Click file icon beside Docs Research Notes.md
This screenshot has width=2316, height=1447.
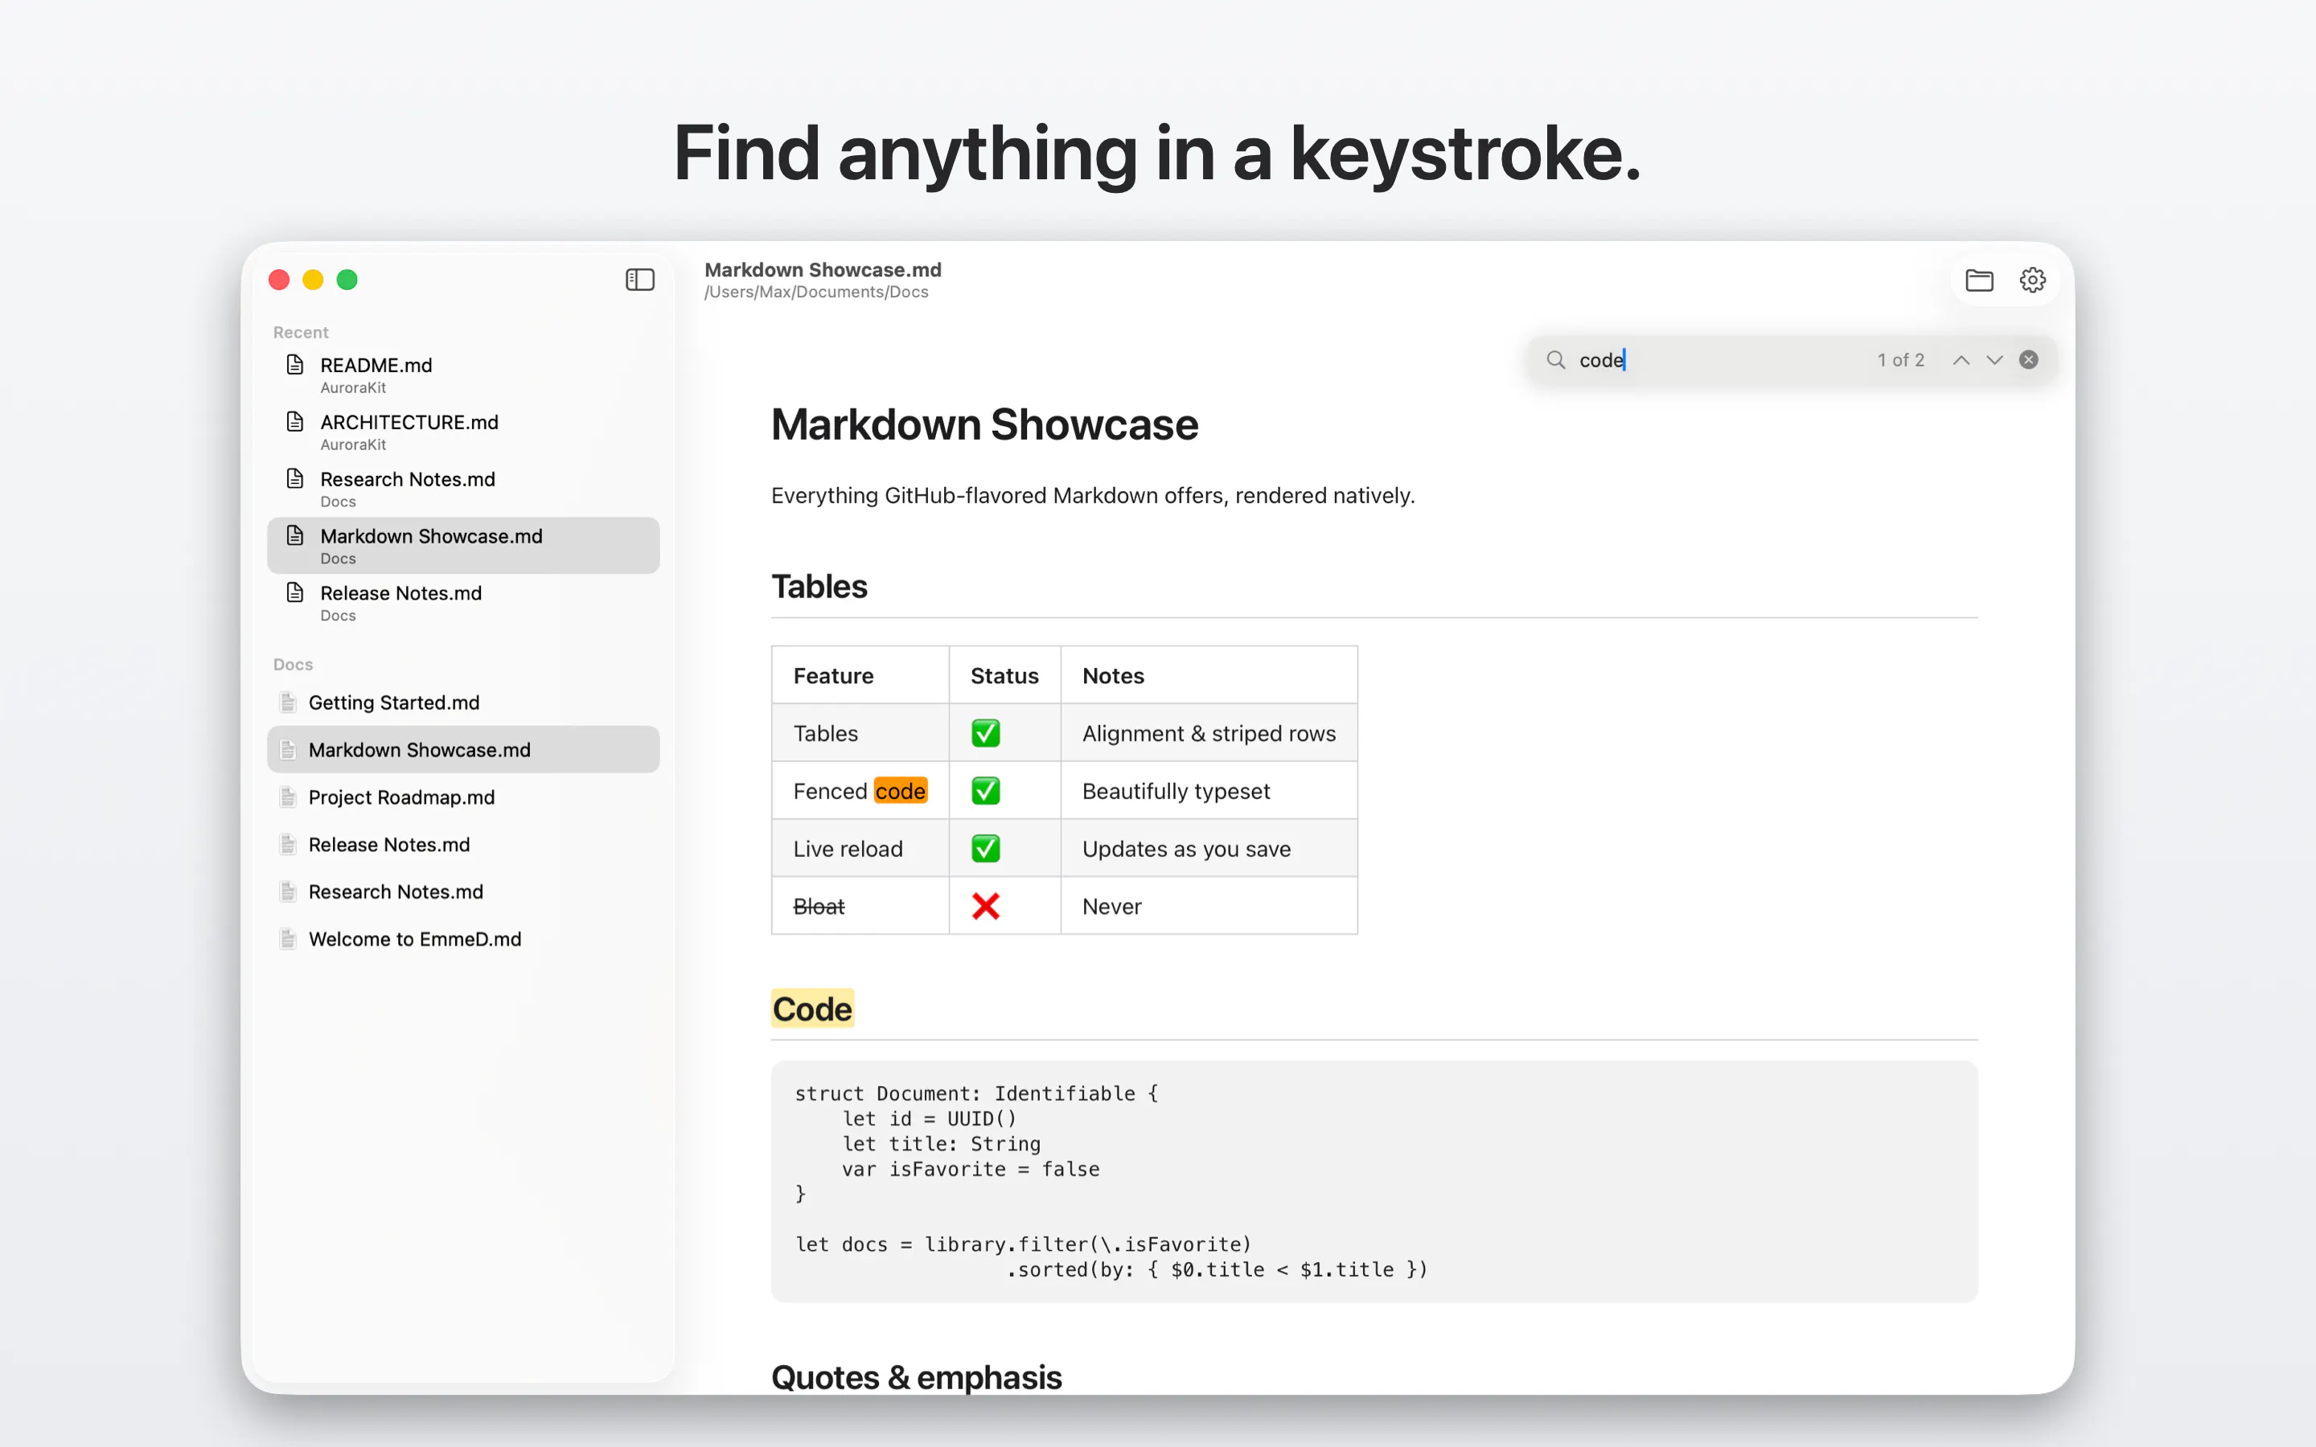click(x=287, y=892)
